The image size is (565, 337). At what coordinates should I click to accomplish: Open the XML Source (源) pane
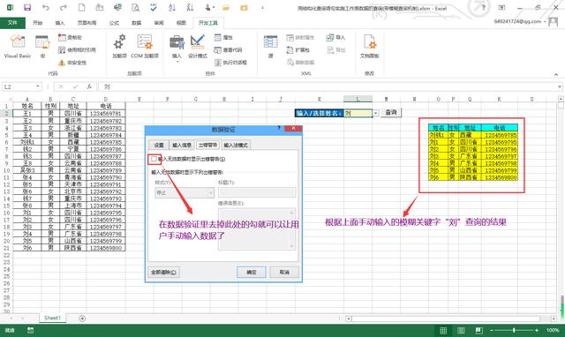click(271, 46)
